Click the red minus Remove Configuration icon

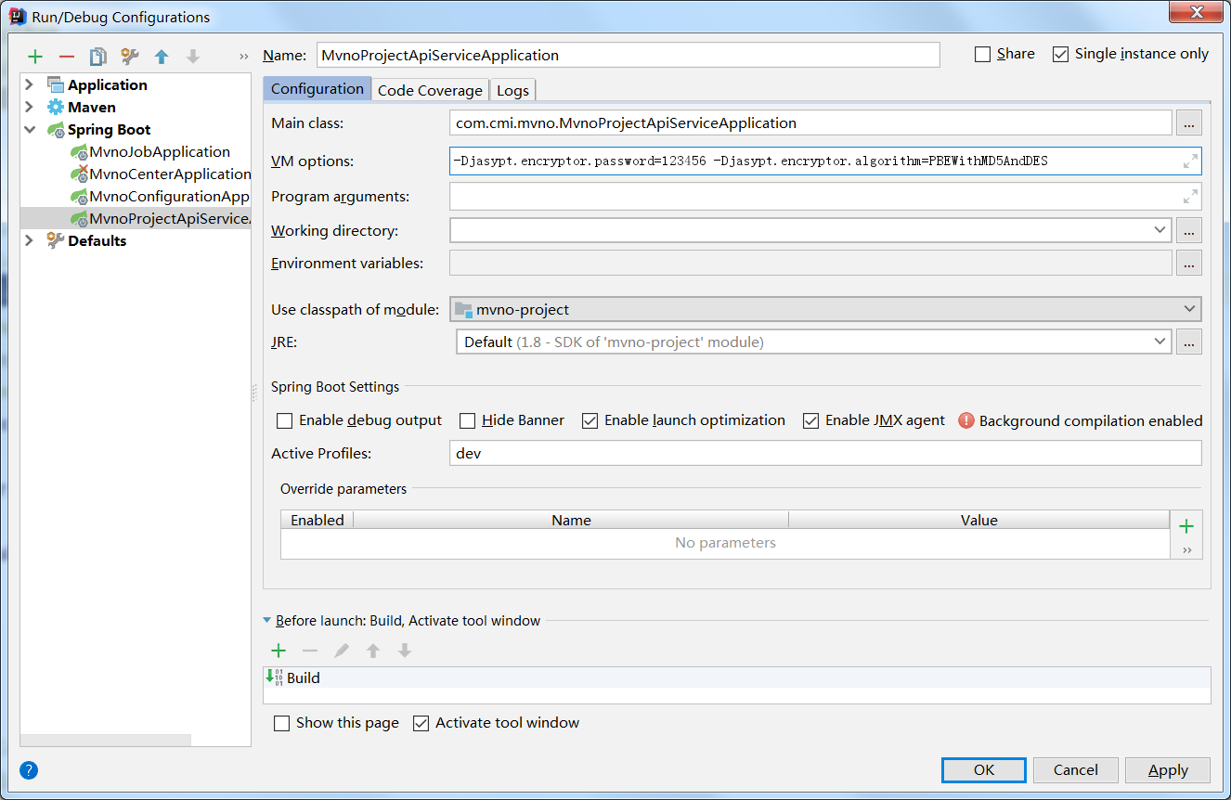[x=67, y=57]
